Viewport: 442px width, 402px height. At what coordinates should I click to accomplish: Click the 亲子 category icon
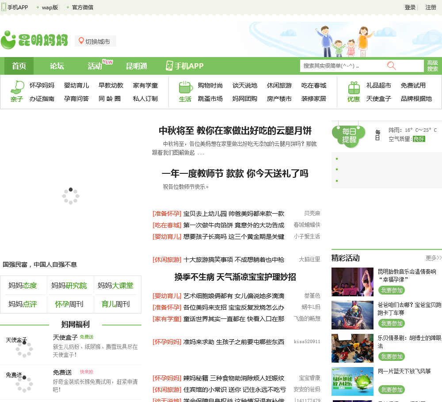(x=17, y=87)
